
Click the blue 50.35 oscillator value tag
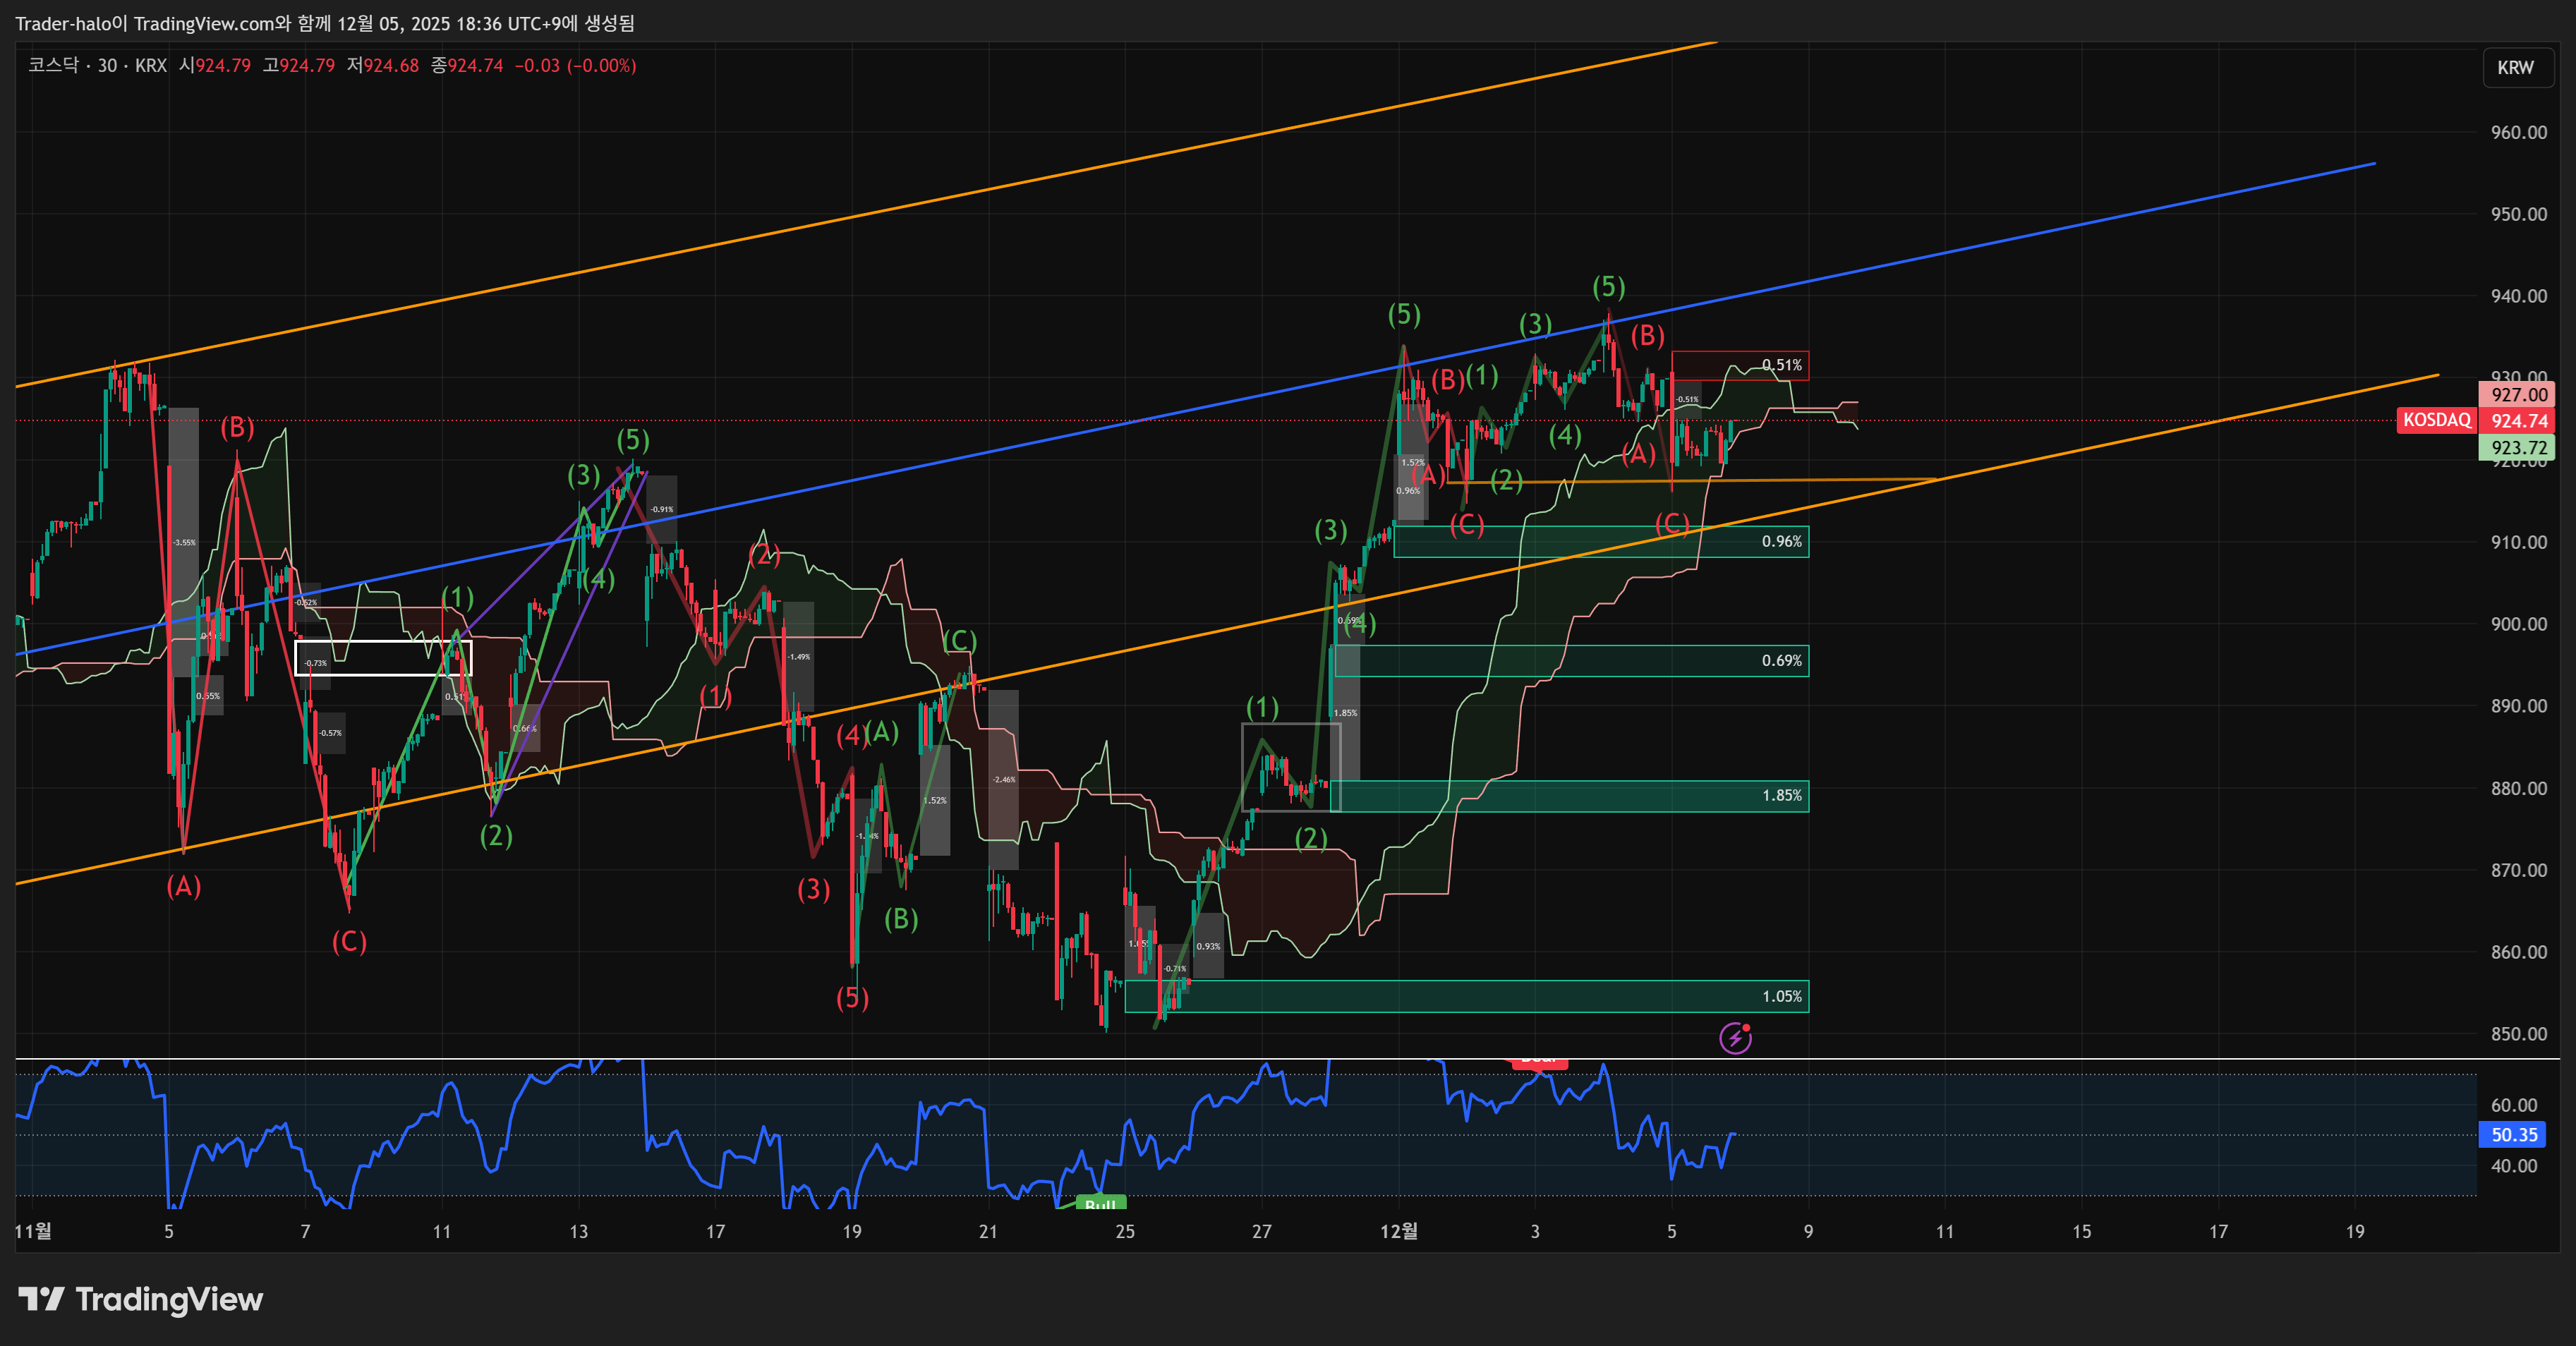2513,1134
